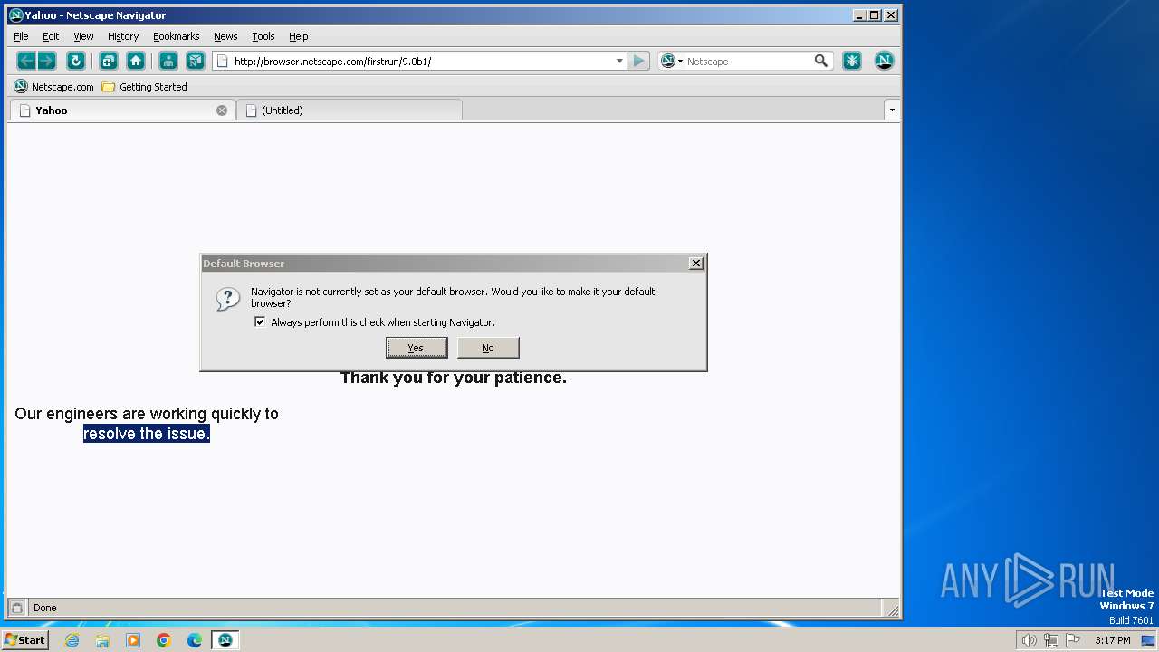Click the network tray icon
Viewport: 1159px width, 652px height.
coord(1051,640)
